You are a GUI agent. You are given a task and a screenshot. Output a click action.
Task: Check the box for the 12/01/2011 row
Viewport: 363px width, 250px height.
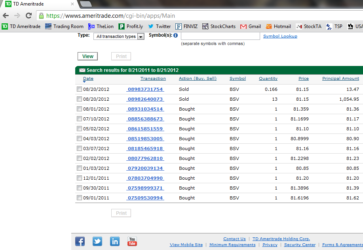79,178
